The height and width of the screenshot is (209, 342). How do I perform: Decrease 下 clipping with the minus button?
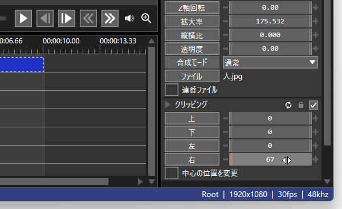pyautogui.click(x=226, y=132)
